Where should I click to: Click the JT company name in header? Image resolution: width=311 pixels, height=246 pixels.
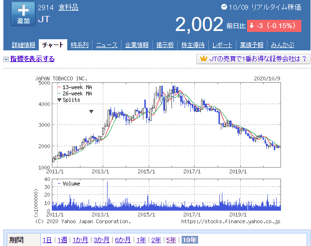pos(44,19)
